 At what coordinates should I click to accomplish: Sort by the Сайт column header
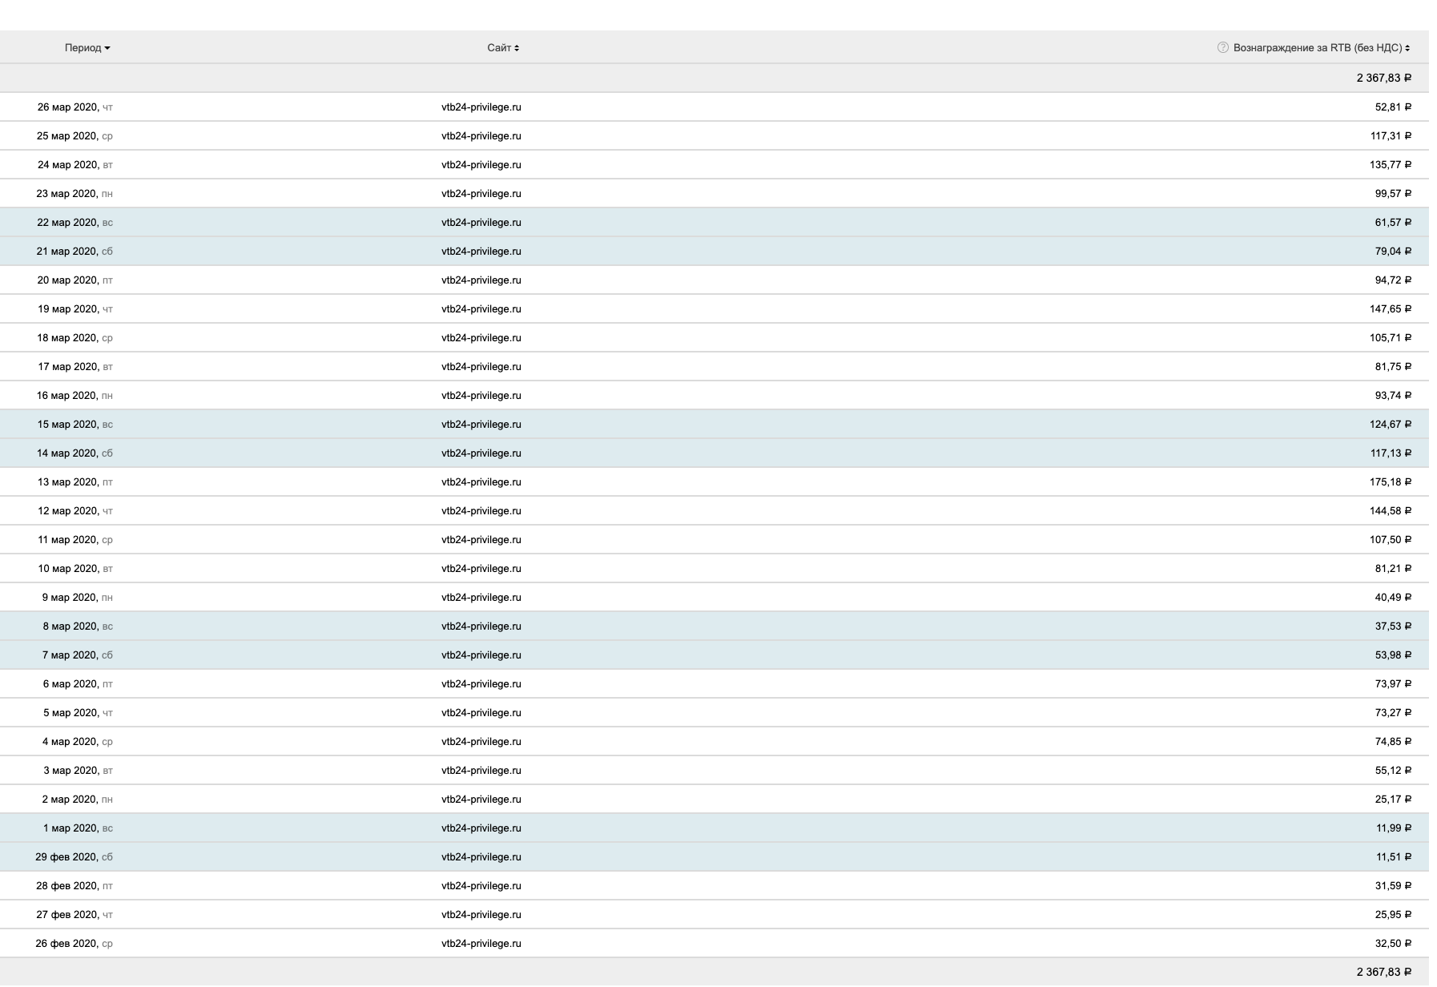point(503,48)
